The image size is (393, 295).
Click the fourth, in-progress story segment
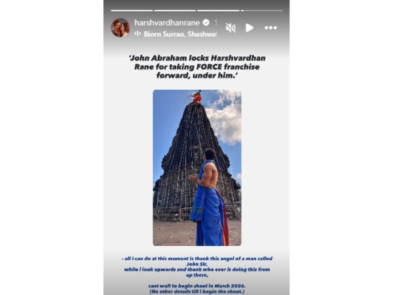tap(261, 10)
